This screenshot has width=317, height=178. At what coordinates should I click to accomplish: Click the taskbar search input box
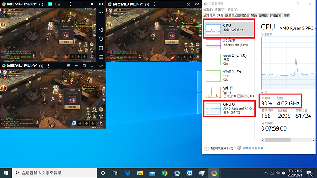coord(55,173)
